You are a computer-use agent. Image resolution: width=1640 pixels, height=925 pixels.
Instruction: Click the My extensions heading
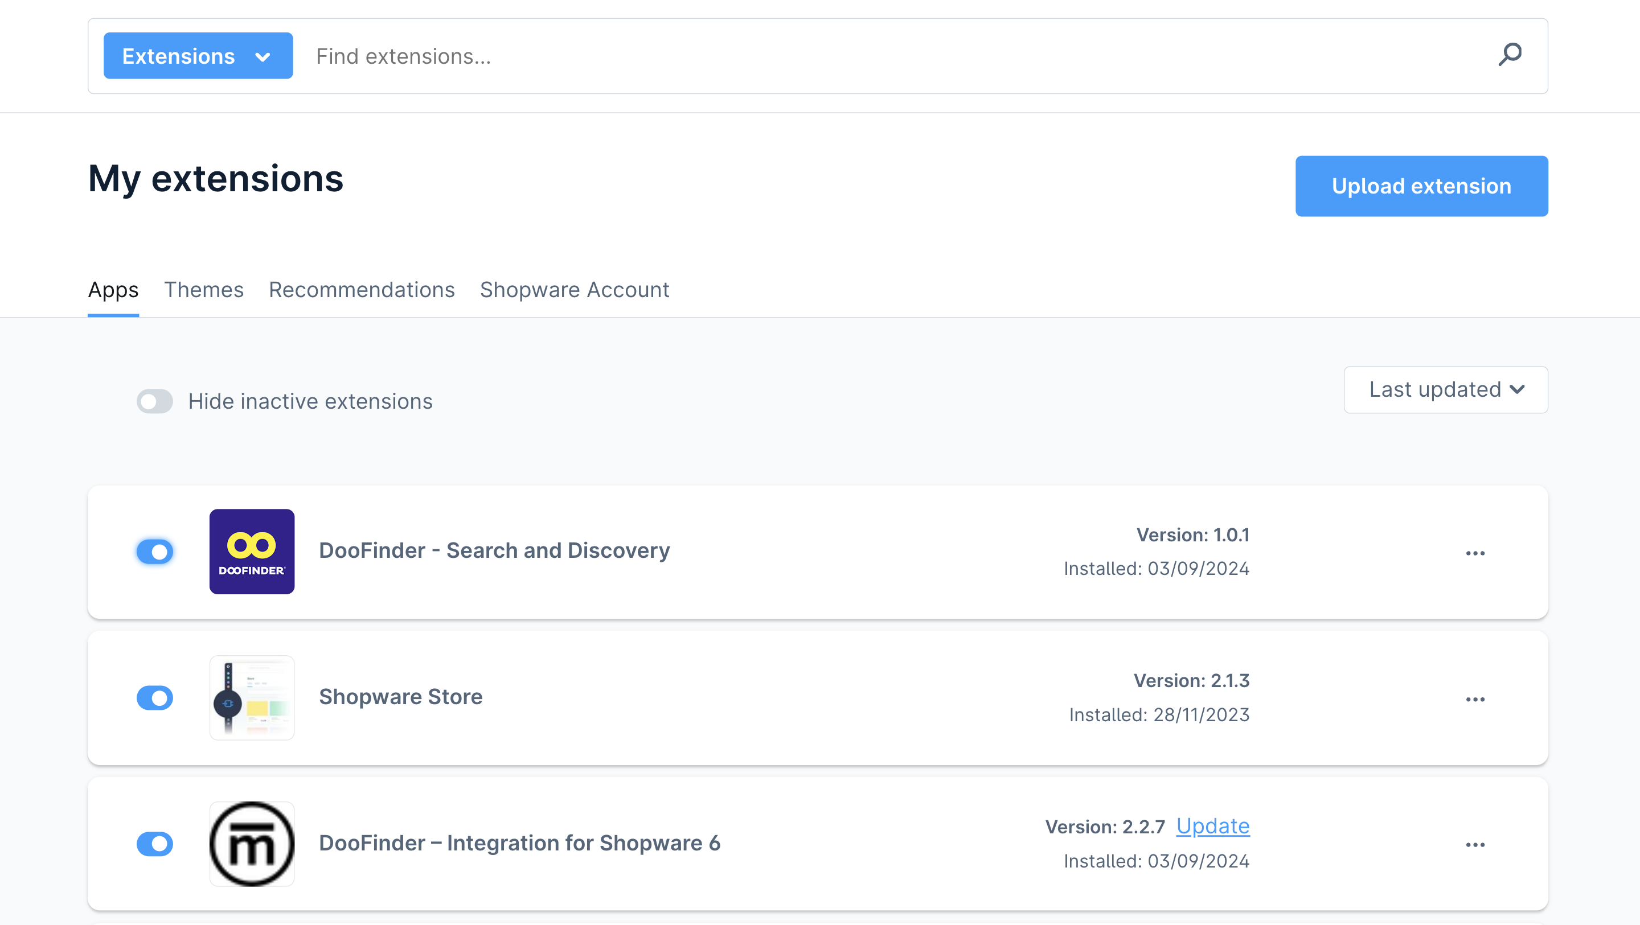click(216, 179)
